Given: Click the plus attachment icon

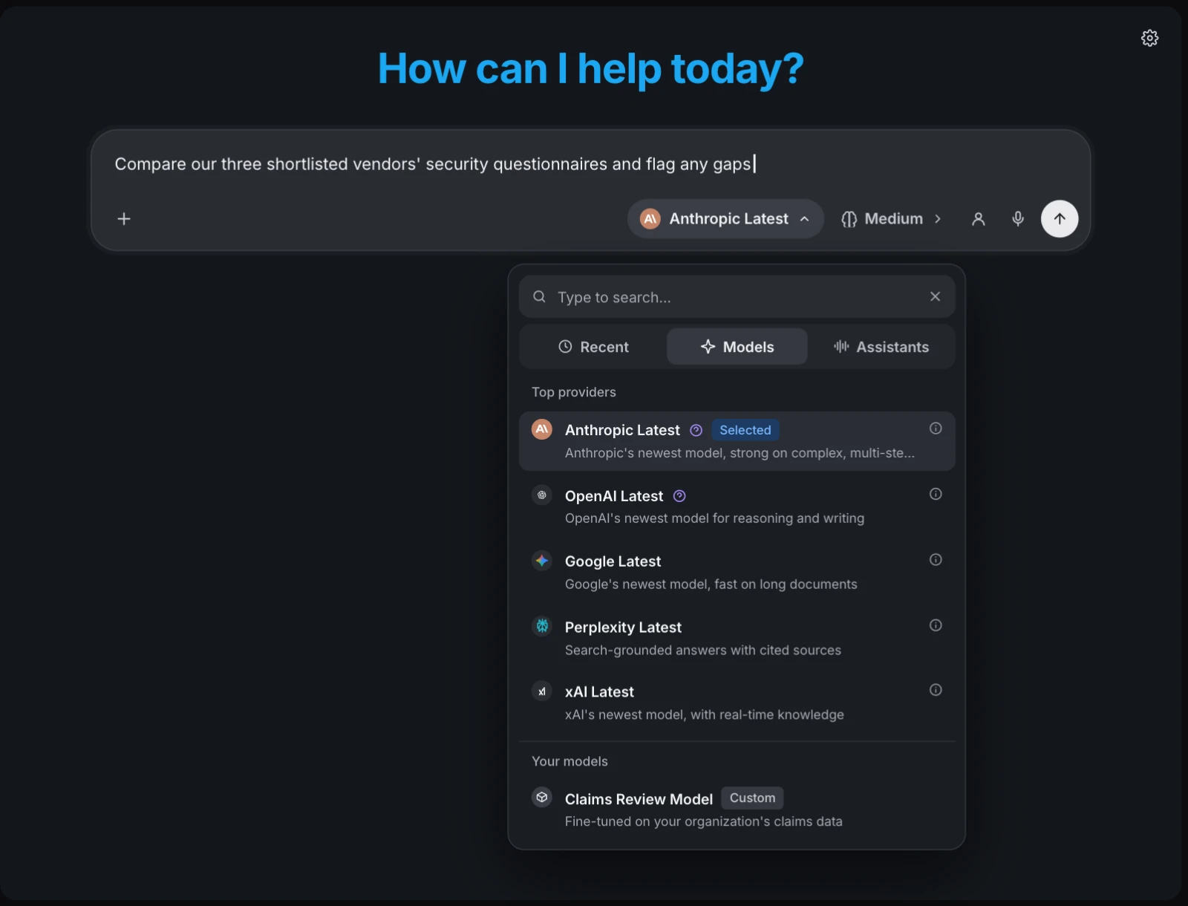Looking at the screenshot, I should (124, 218).
